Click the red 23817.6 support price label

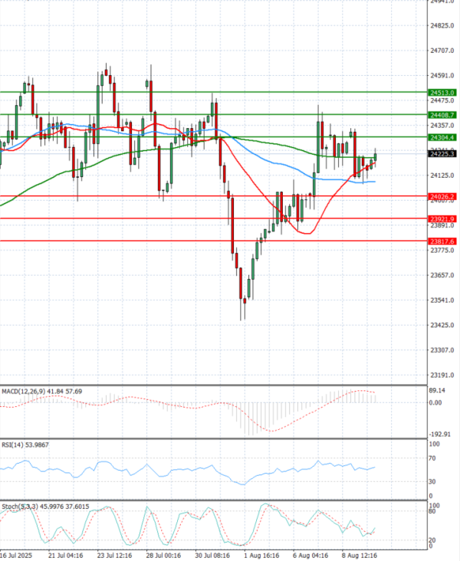(x=442, y=241)
